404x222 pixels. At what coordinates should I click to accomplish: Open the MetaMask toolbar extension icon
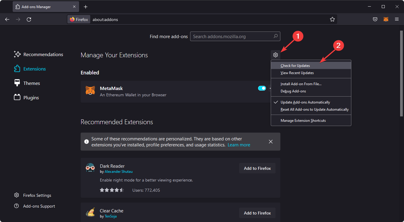tap(386, 19)
